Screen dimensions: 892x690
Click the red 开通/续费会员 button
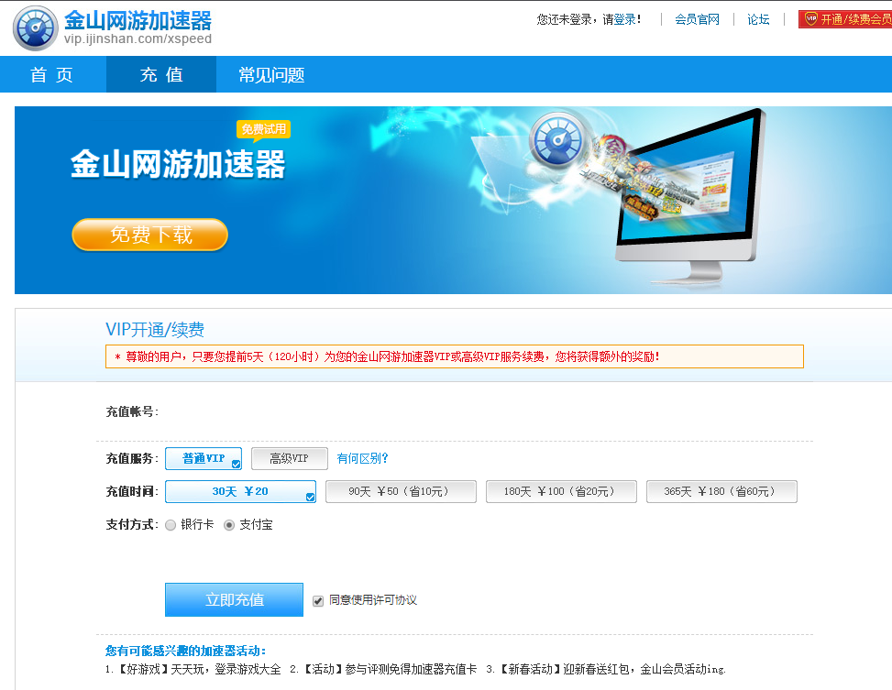click(x=845, y=18)
